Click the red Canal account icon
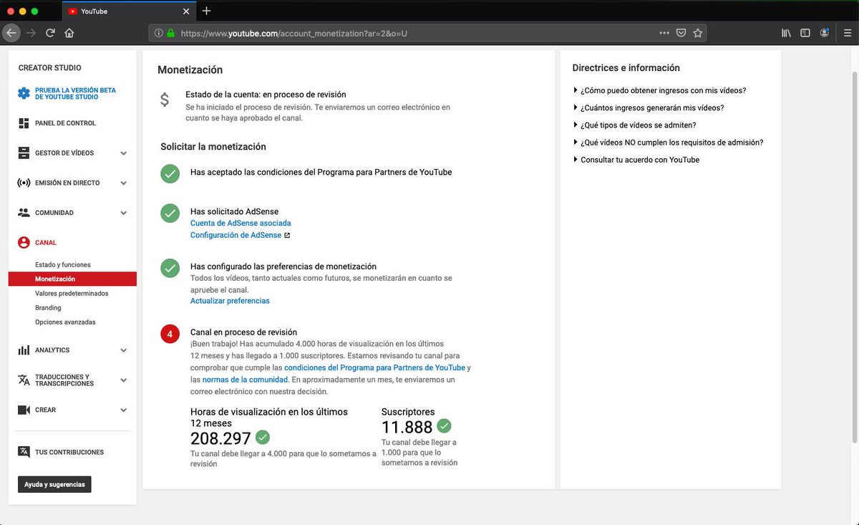859x525 pixels. pos(24,242)
